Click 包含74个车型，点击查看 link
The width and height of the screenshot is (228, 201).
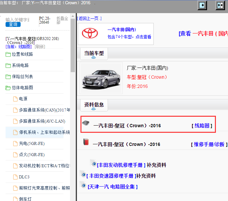tap(129, 37)
